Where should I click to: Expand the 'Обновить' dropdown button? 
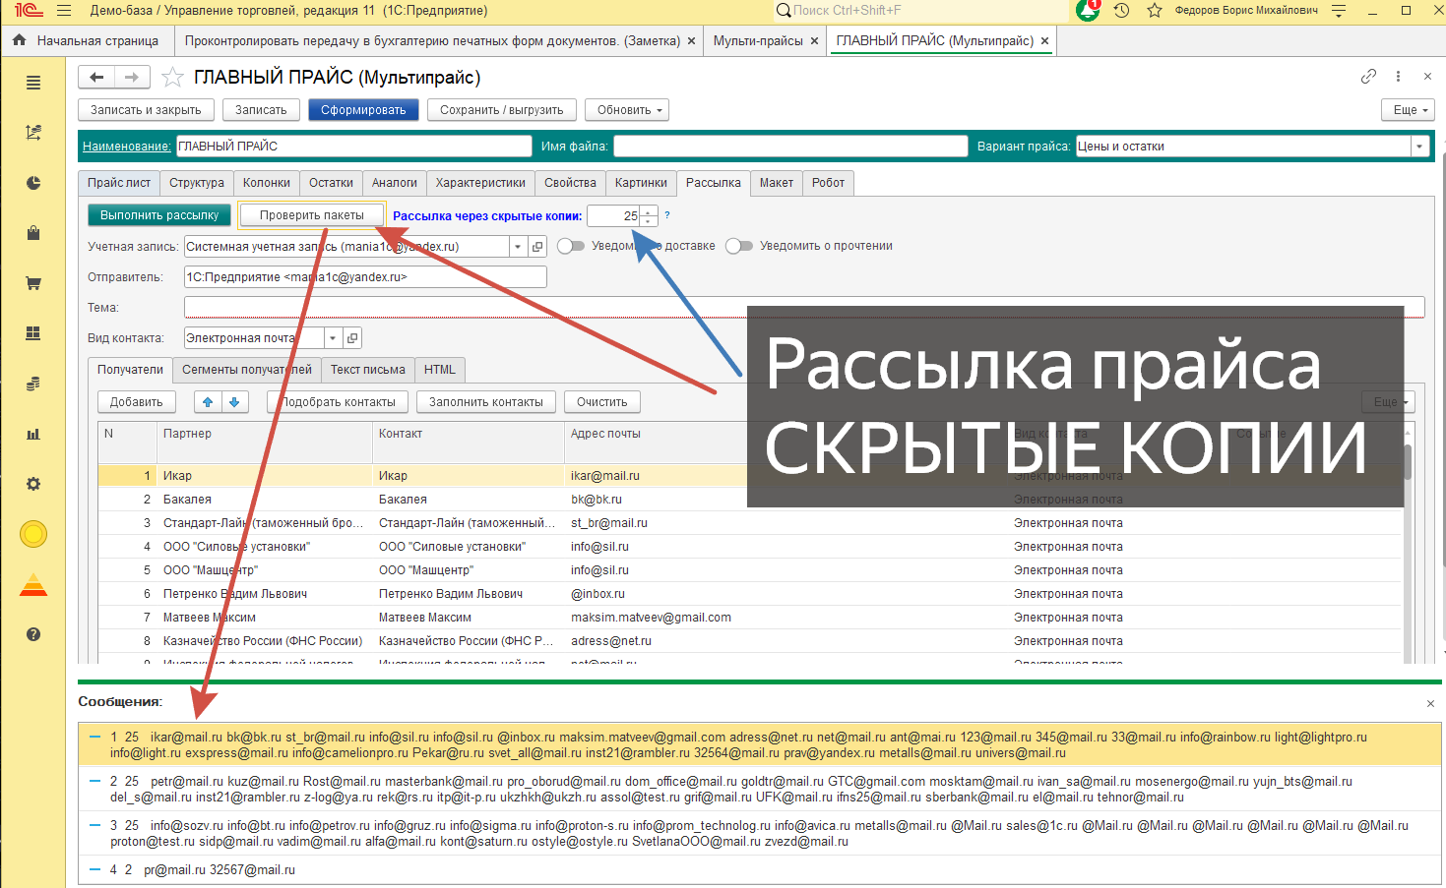[627, 110]
